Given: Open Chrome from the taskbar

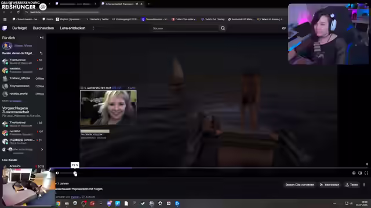Looking at the screenshot, I should [58, 203].
